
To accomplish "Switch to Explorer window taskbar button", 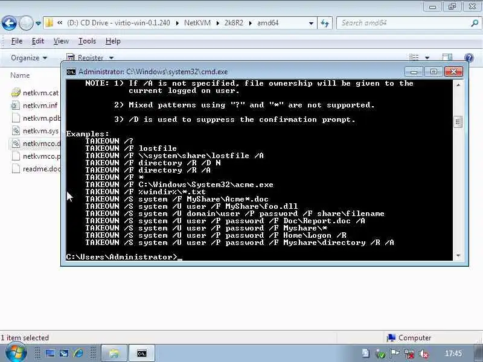I will (x=114, y=354).
